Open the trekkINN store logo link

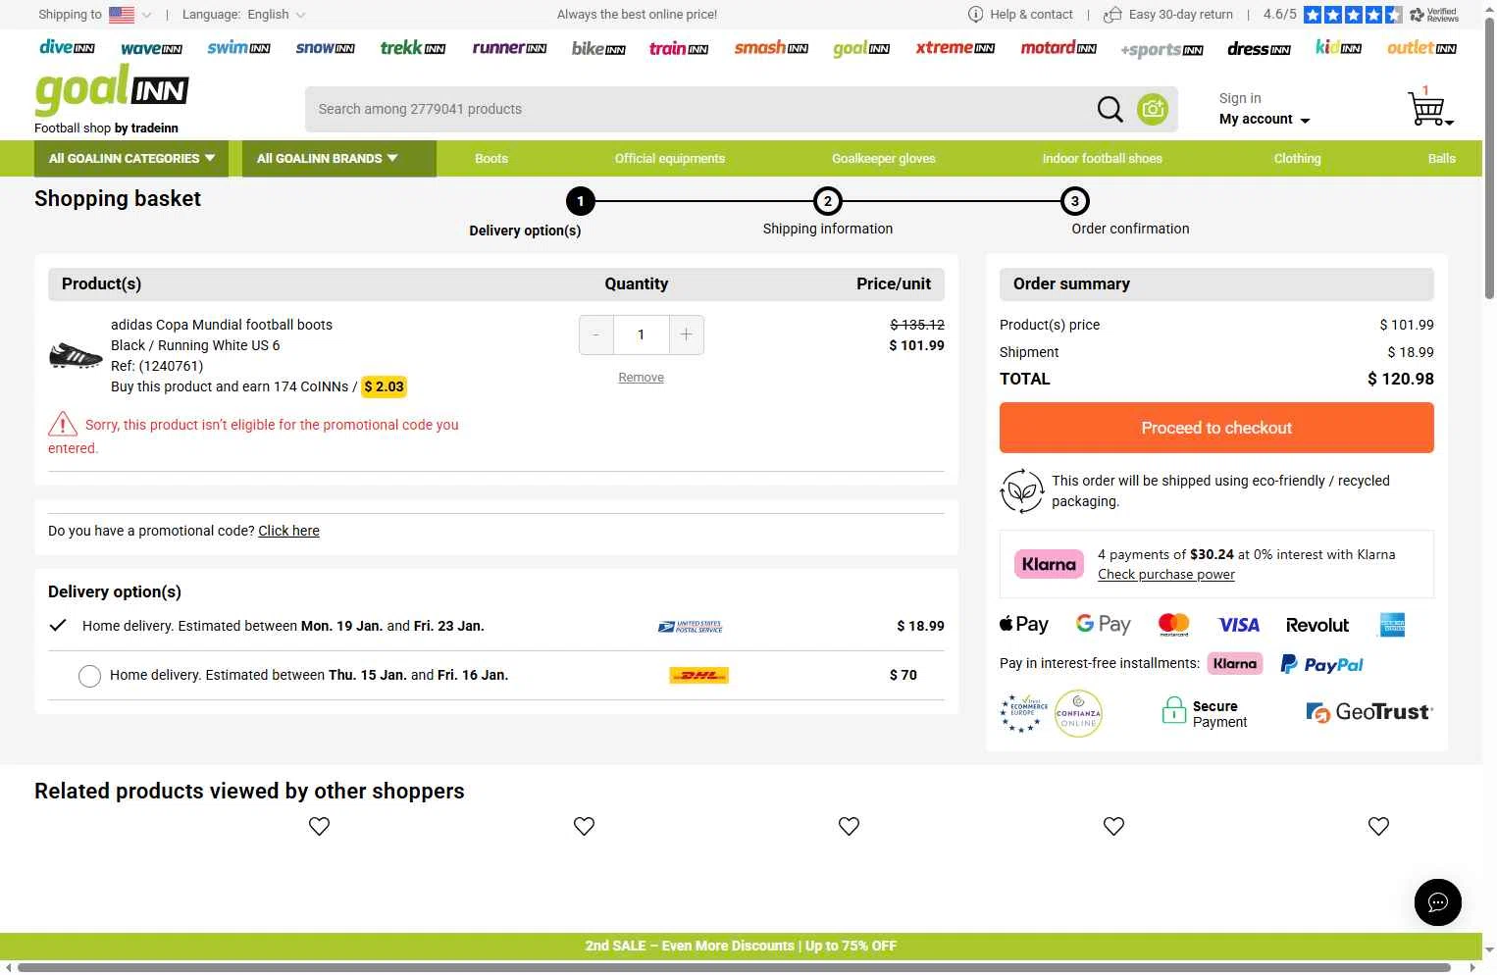[x=413, y=47]
